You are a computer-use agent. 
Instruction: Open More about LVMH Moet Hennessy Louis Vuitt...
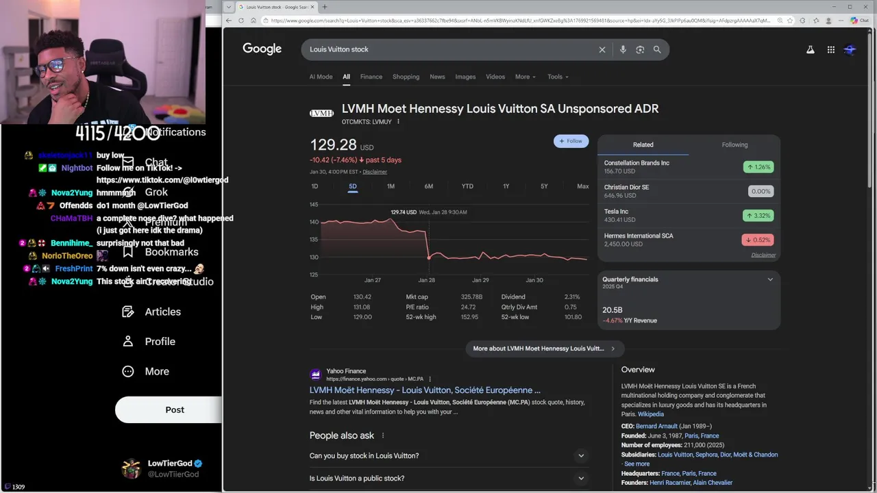pos(545,349)
